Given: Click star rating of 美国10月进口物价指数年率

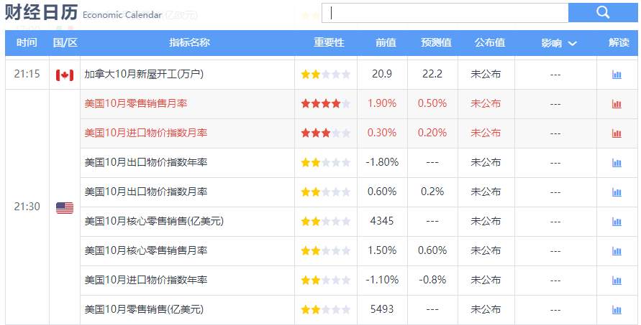Looking at the screenshot, I should tap(326, 280).
